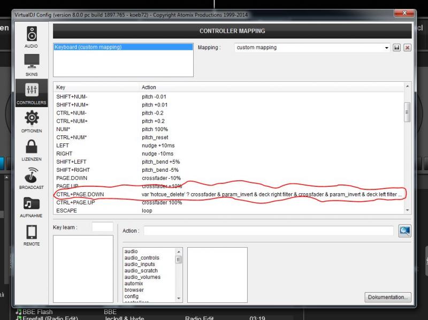The image size is (428, 320).
Task: Open the Broadcast settings section
Action: pyautogui.click(x=32, y=178)
